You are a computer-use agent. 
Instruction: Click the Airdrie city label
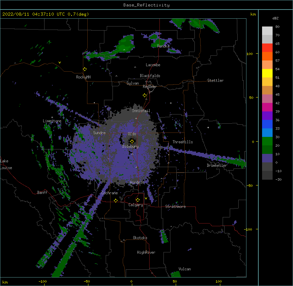(137, 182)
